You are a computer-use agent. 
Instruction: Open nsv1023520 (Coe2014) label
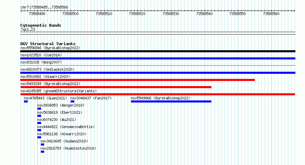(x=41, y=55)
